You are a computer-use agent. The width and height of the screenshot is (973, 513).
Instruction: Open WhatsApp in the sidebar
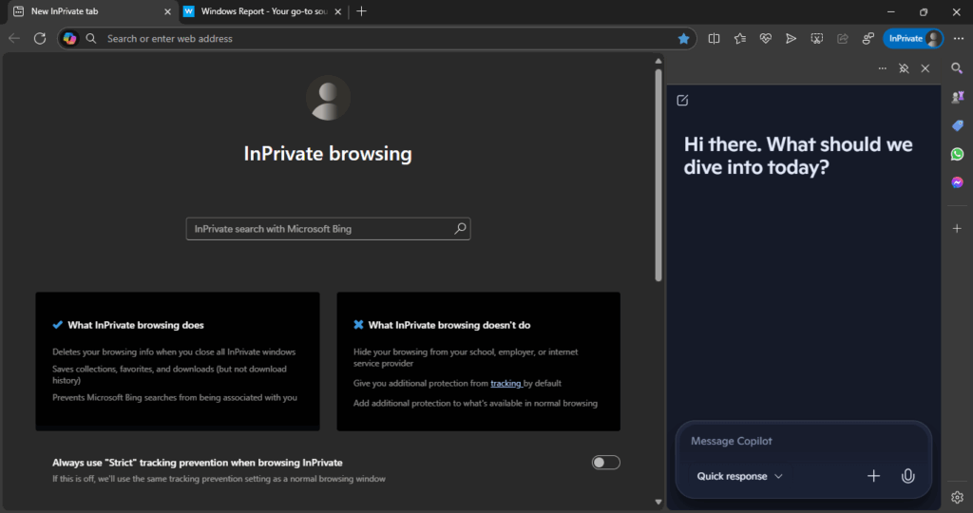pos(957,154)
